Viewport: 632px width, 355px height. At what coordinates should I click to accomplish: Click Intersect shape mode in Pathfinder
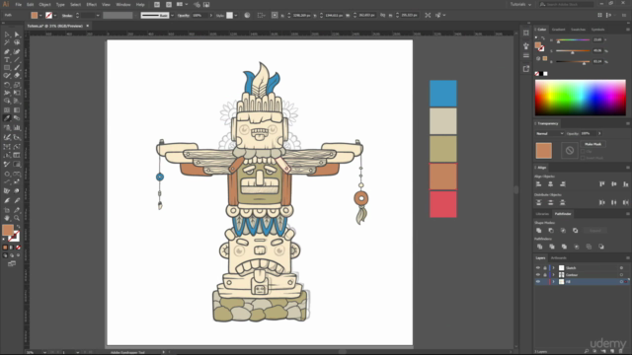click(x=563, y=231)
